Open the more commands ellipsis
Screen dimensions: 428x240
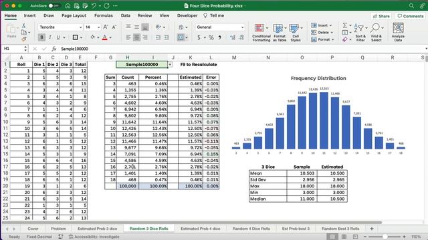point(116,6)
